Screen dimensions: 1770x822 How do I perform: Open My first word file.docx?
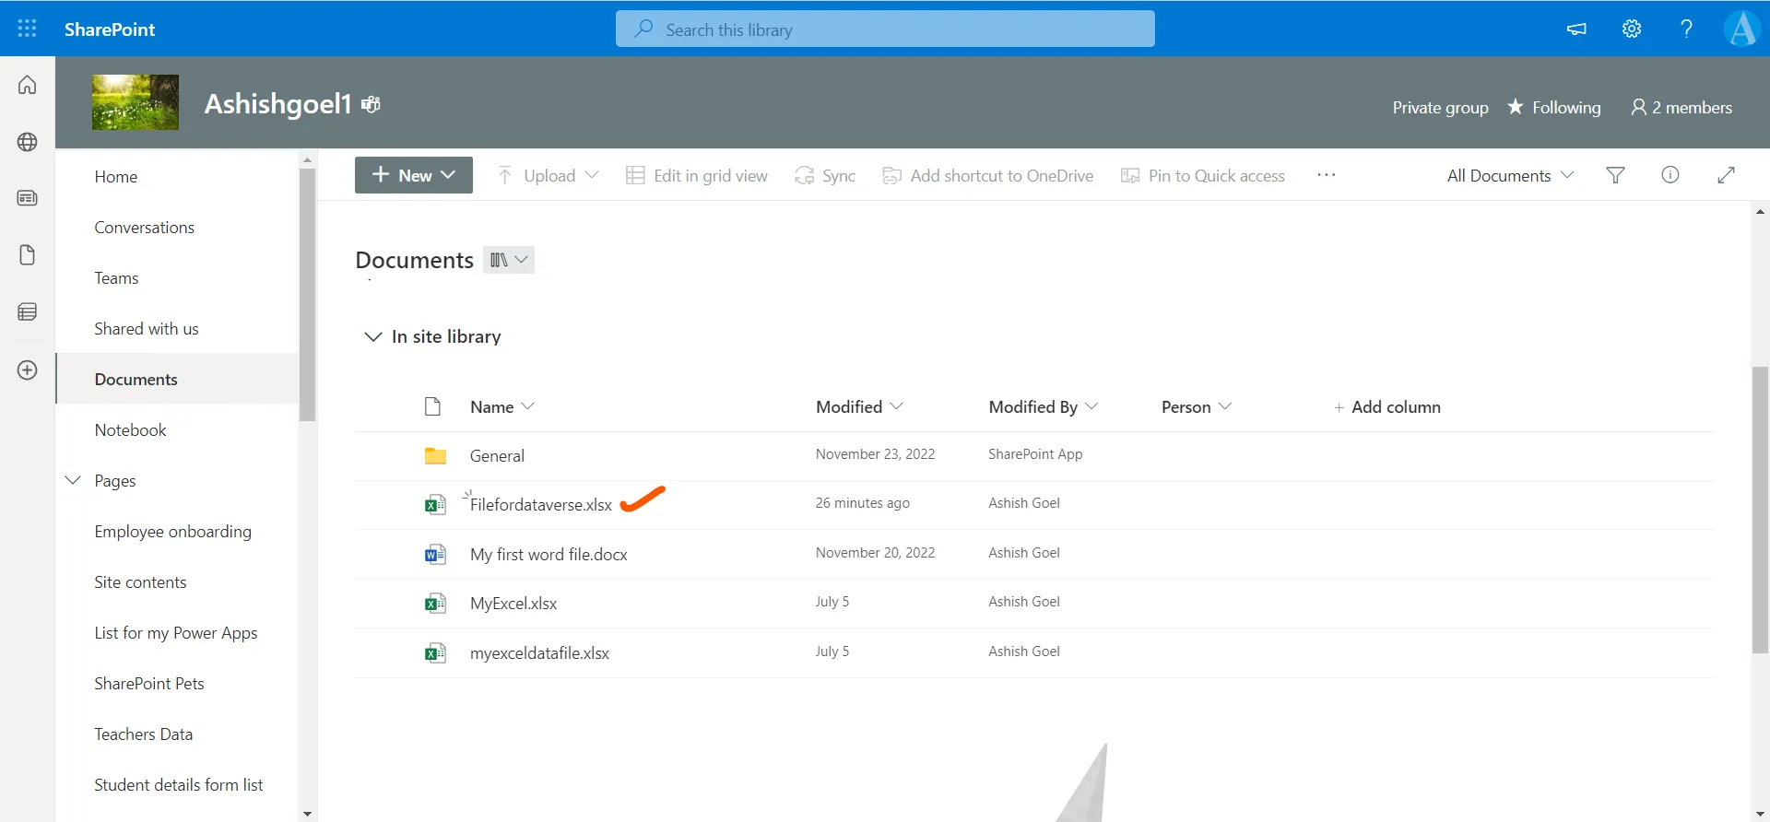pos(549,554)
